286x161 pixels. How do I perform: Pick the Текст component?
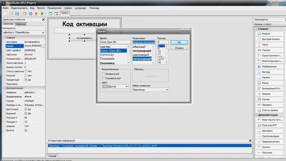[x=269, y=45]
